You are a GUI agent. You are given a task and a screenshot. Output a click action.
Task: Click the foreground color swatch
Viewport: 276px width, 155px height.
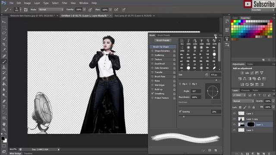[x=3, y=139]
